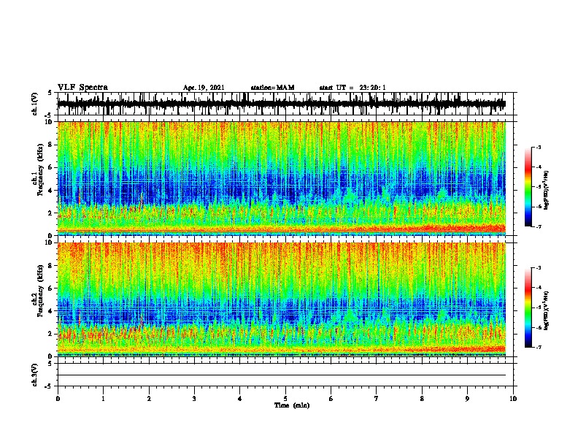Select the ch.1 colorbar log(PSD) units label
This screenshot has height=447, width=578.
click(547, 191)
